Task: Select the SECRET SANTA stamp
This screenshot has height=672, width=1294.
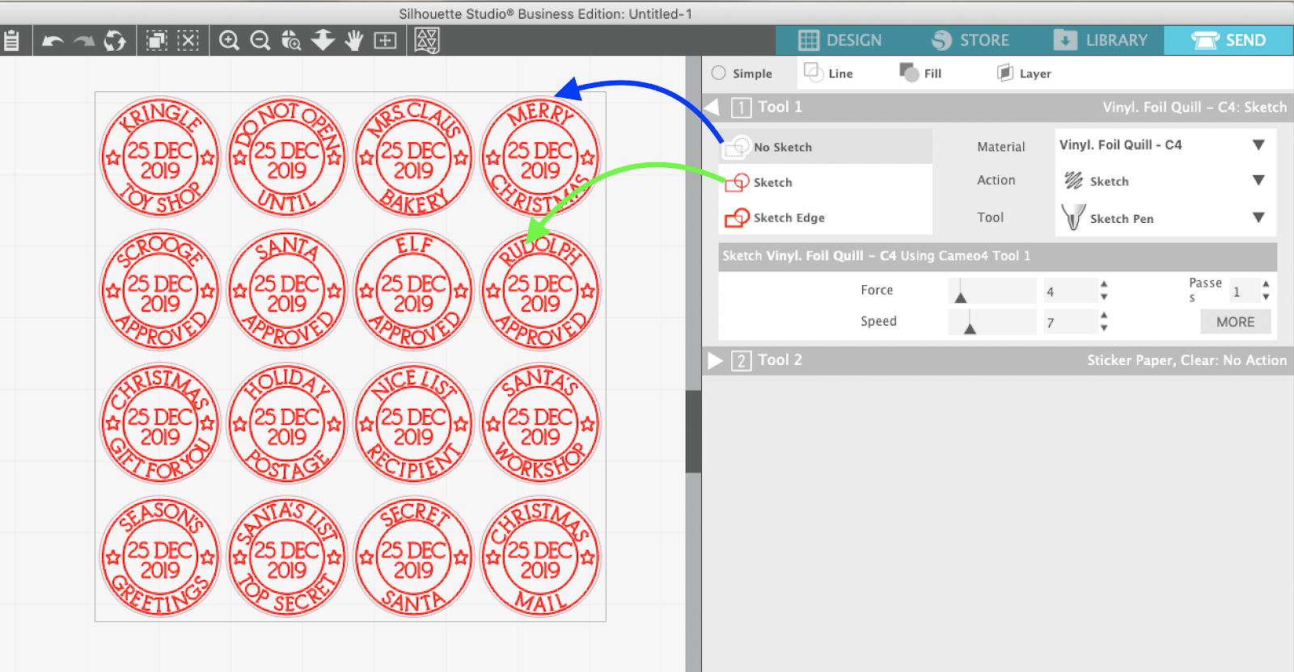Action: click(x=413, y=557)
